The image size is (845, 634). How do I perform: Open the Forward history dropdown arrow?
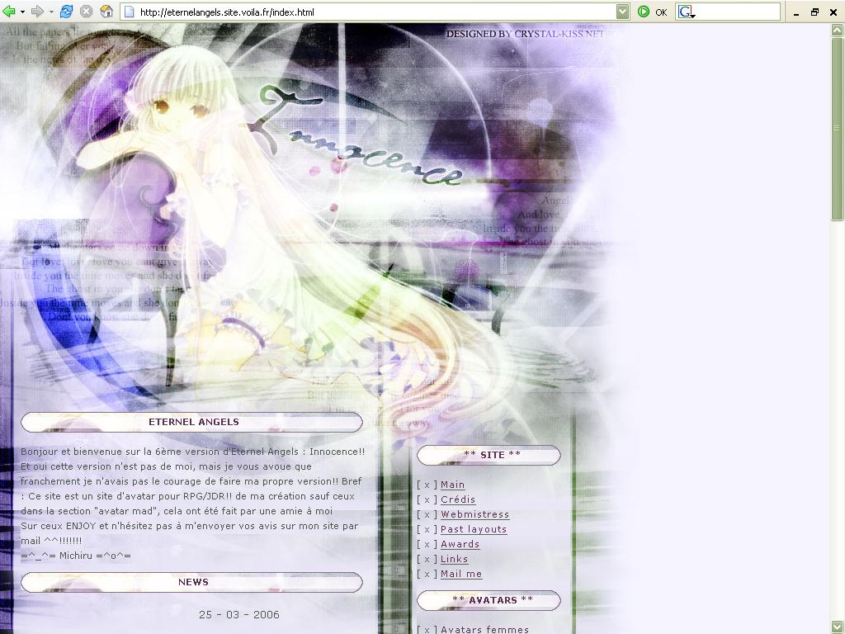coord(51,12)
